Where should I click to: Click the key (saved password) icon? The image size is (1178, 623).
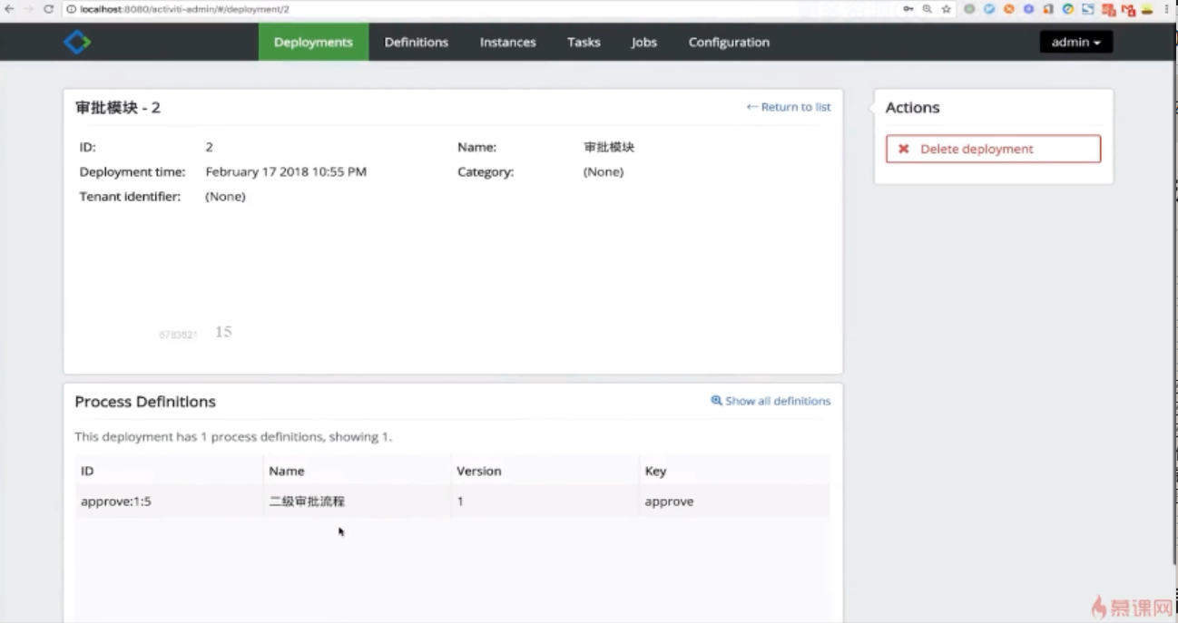coord(908,9)
